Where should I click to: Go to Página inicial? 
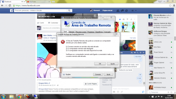pos(107,11)
